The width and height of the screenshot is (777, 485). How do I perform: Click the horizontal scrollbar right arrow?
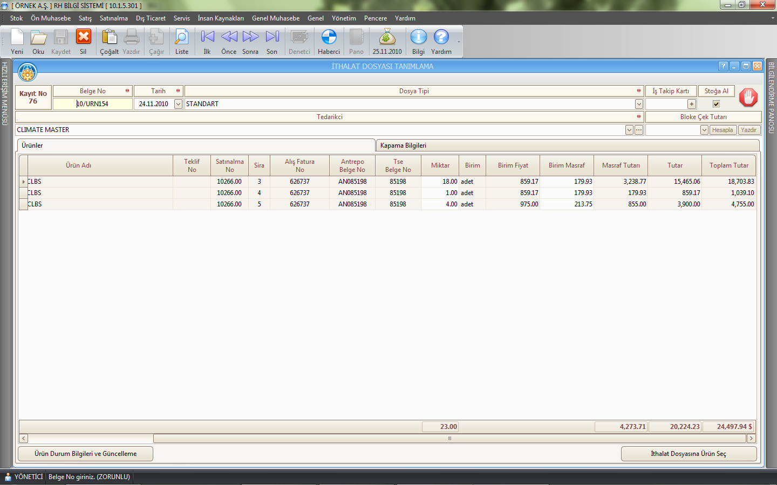click(x=751, y=439)
